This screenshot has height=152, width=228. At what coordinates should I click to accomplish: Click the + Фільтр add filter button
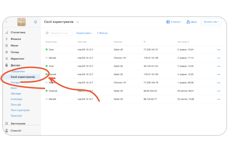pyautogui.click(x=102, y=33)
